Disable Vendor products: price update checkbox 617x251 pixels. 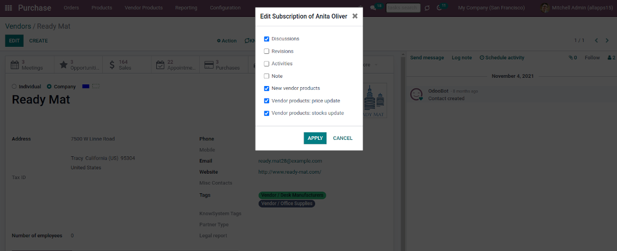click(x=266, y=101)
